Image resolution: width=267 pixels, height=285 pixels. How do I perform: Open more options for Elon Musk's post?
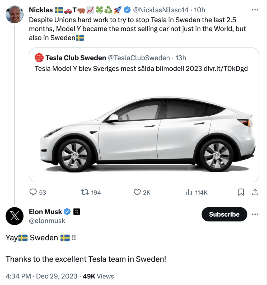point(255,214)
